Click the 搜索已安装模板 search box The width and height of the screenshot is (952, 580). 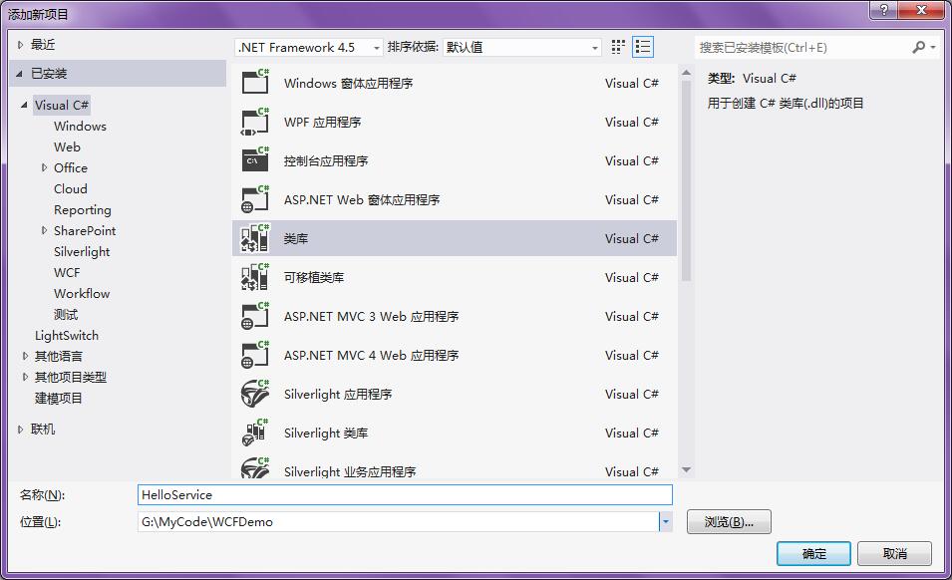pyautogui.click(x=802, y=47)
